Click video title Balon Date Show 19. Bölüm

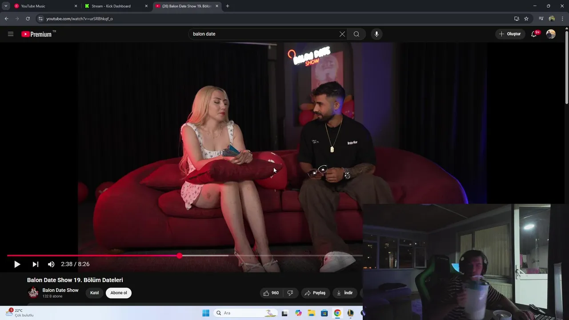pos(75,280)
